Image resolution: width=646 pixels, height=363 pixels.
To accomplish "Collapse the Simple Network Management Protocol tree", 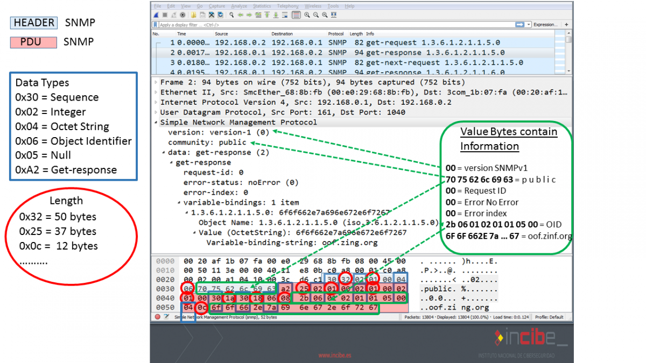I will pos(156,122).
